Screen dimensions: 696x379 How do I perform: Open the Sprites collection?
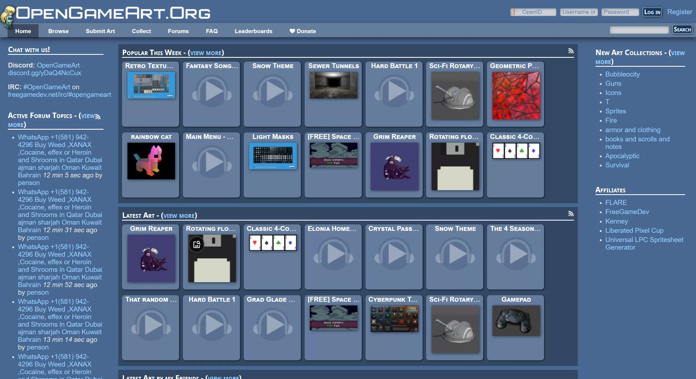tap(616, 111)
